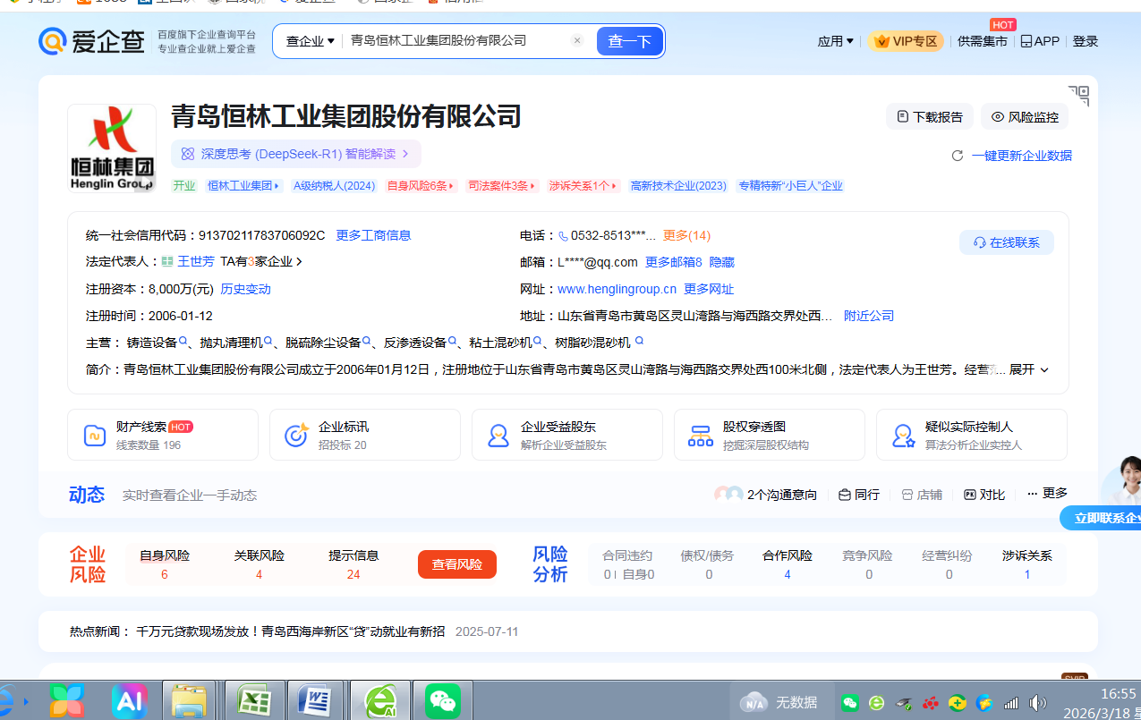Open the 疑似实际控制人 card

pyautogui.click(x=971, y=435)
